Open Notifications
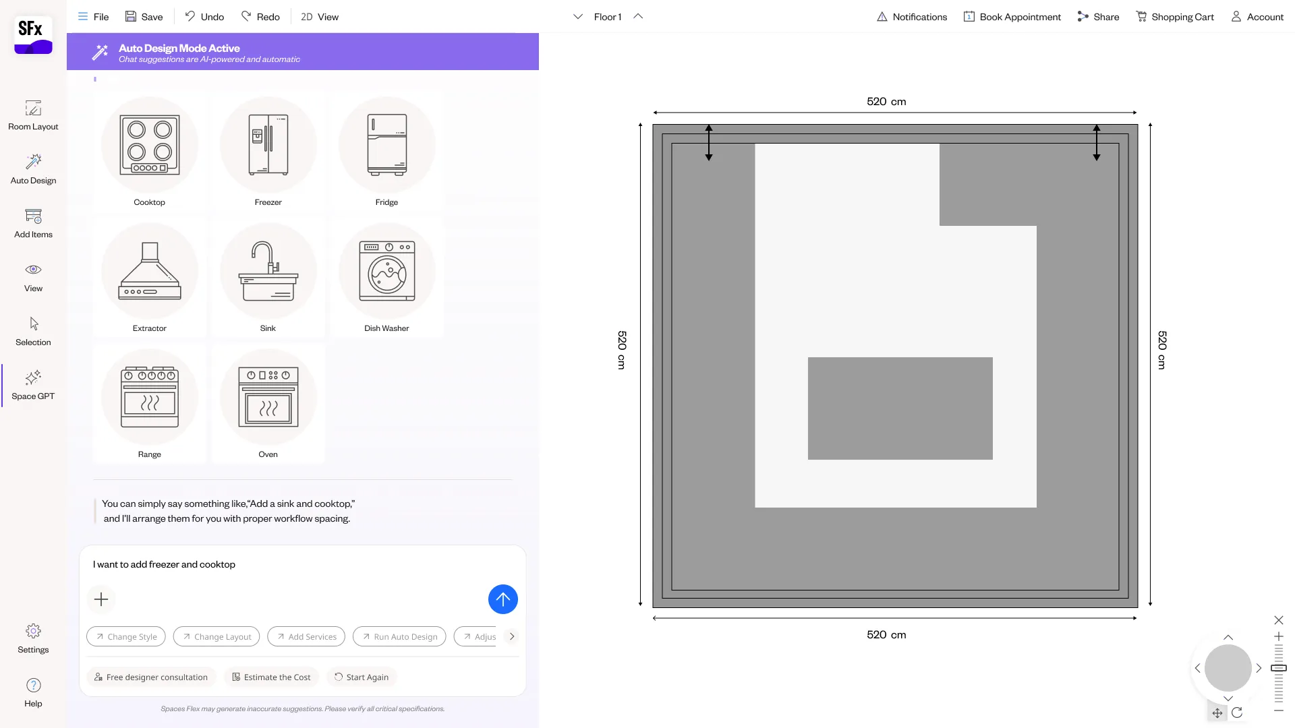The image size is (1295, 728). click(912, 17)
